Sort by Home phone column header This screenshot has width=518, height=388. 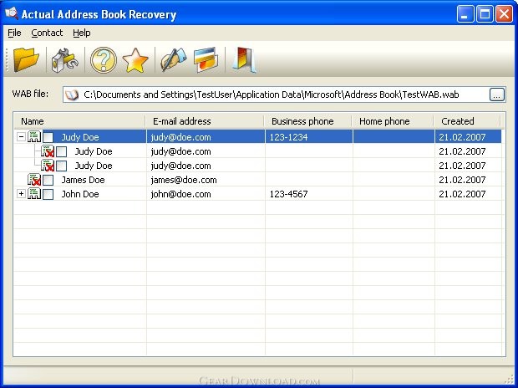[393, 121]
